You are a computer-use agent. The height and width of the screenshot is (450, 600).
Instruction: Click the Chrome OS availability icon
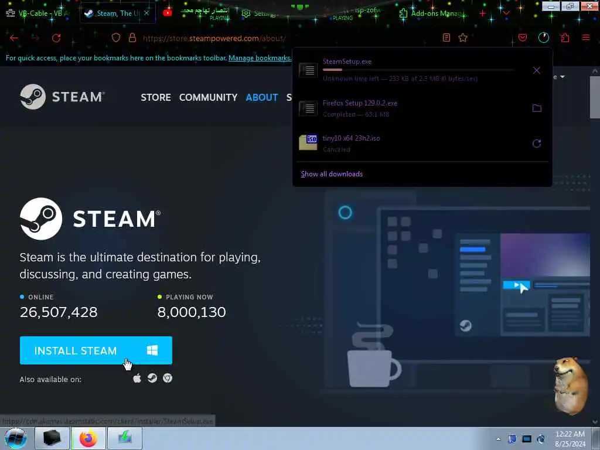(168, 378)
